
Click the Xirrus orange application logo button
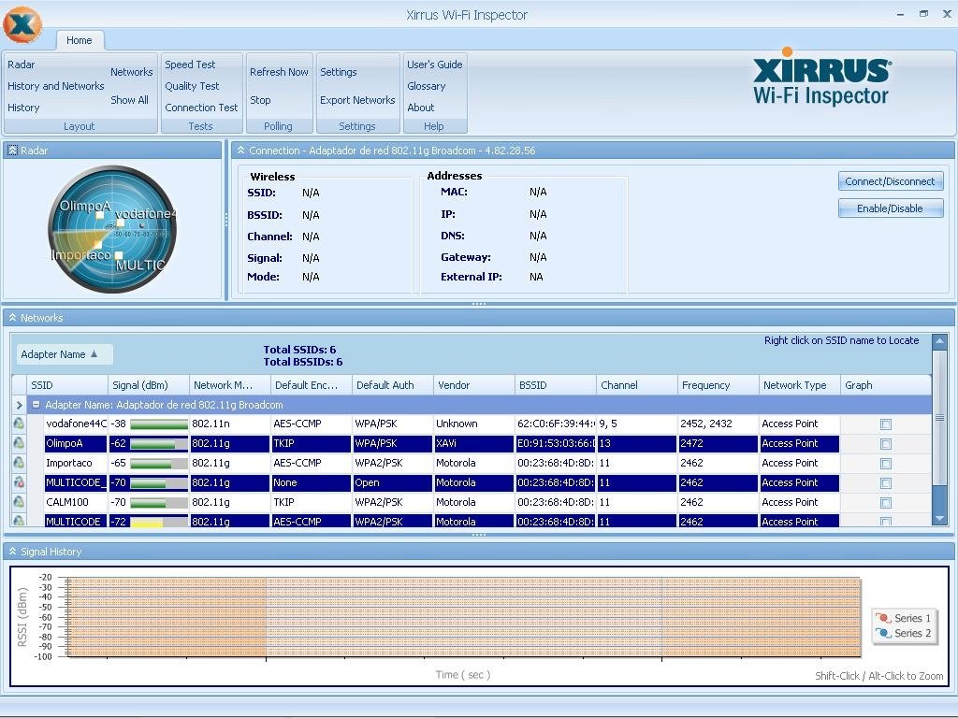[x=22, y=25]
